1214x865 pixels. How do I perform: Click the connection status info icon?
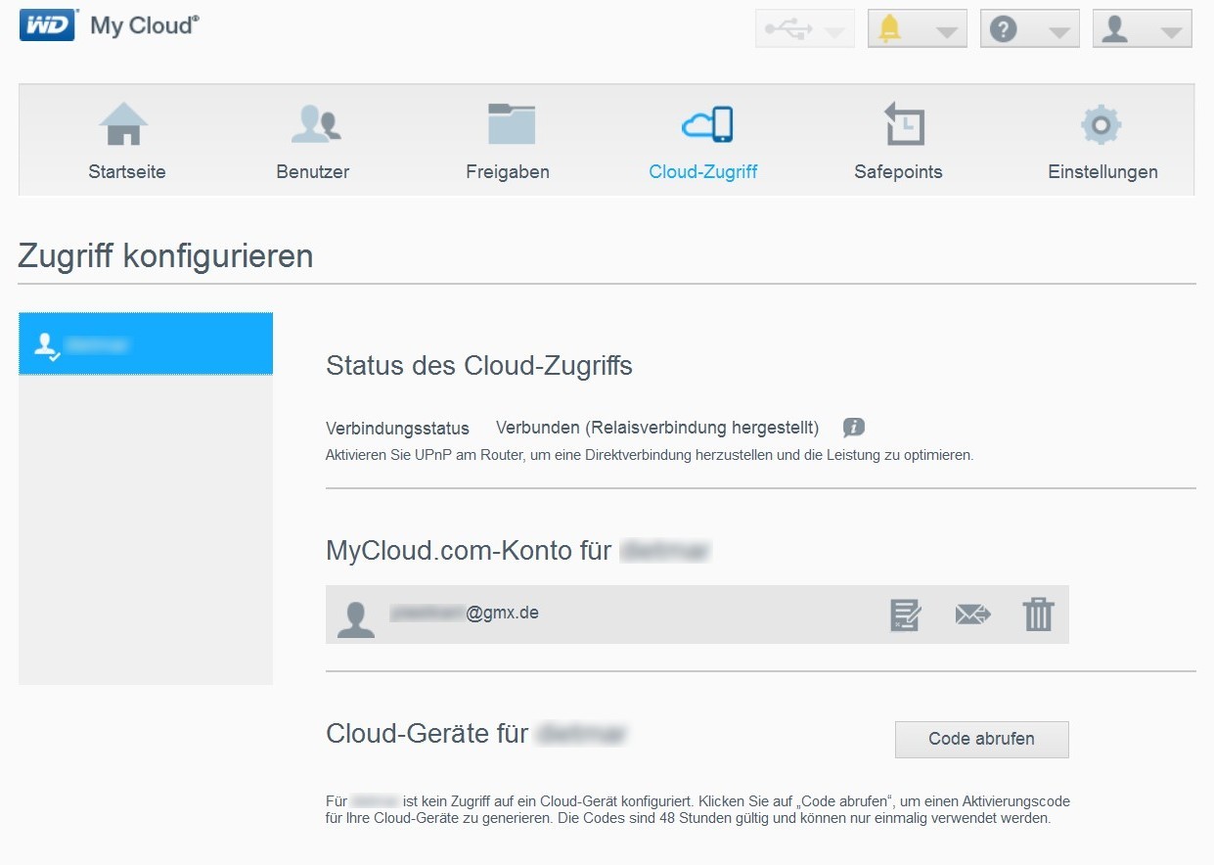(854, 428)
